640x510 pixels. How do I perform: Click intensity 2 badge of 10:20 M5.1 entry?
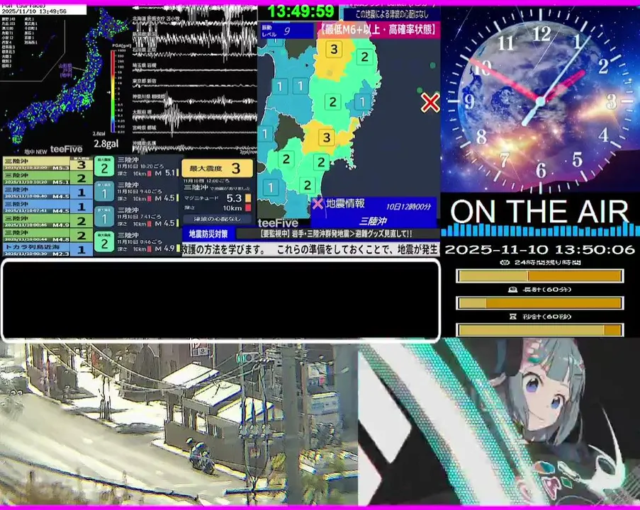(104, 167)
